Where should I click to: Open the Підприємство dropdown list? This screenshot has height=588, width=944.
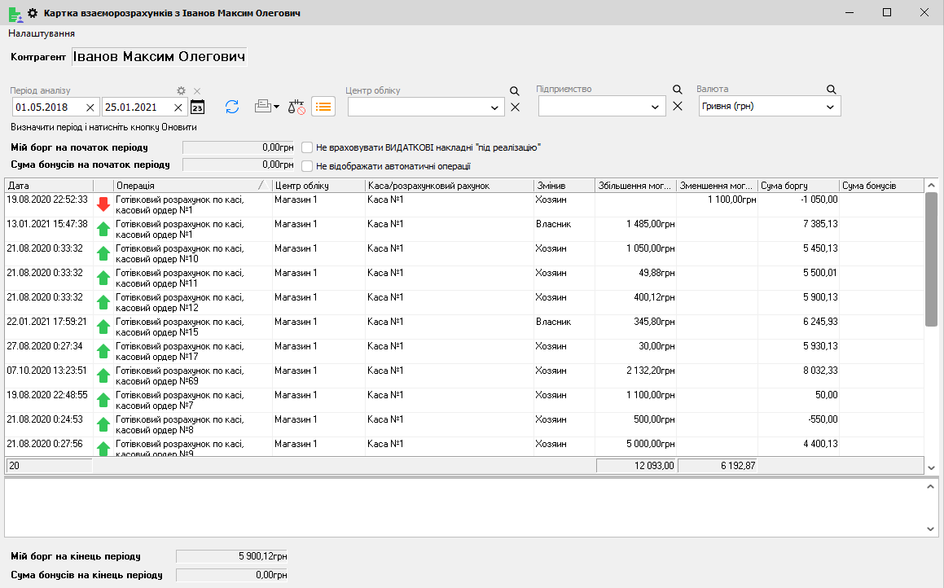pyautogui.click(x=657, y=107)
